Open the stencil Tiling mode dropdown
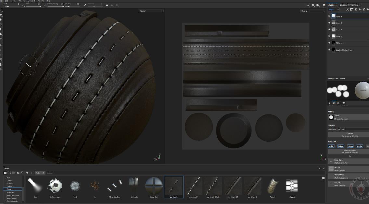The image size is (369, 204). pos(353,129)
